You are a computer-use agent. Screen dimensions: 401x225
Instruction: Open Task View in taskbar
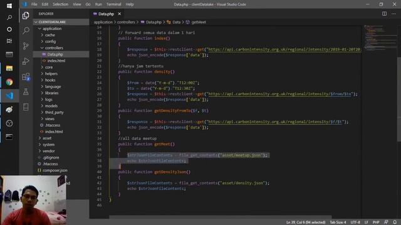[x=9, y=41]
